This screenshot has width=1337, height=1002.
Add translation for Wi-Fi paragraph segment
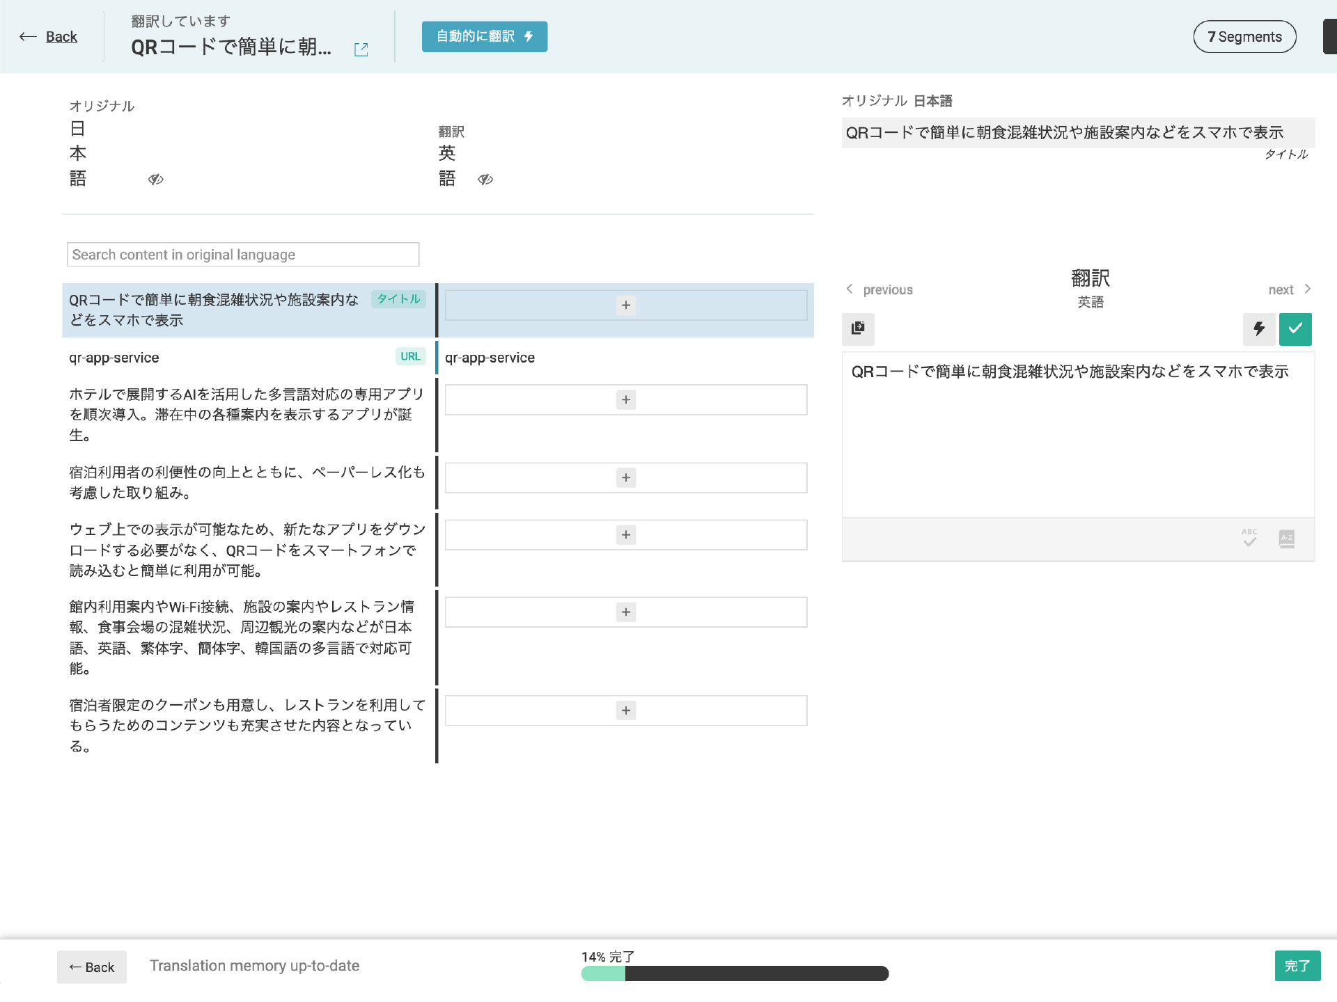[x=626, y=612]
